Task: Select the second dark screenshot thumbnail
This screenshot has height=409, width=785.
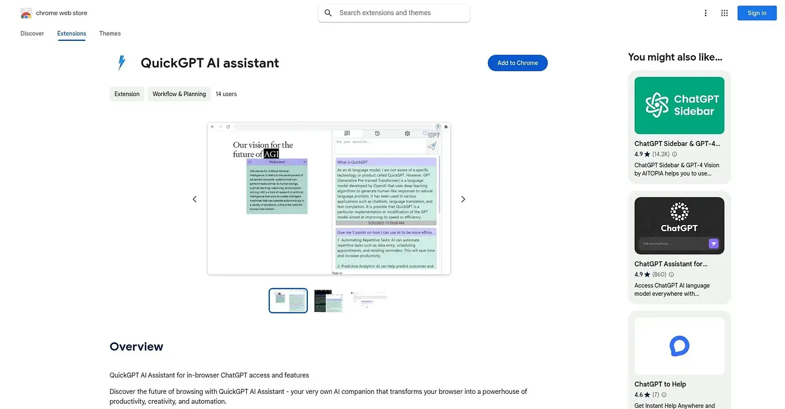Action: (329, 301)
